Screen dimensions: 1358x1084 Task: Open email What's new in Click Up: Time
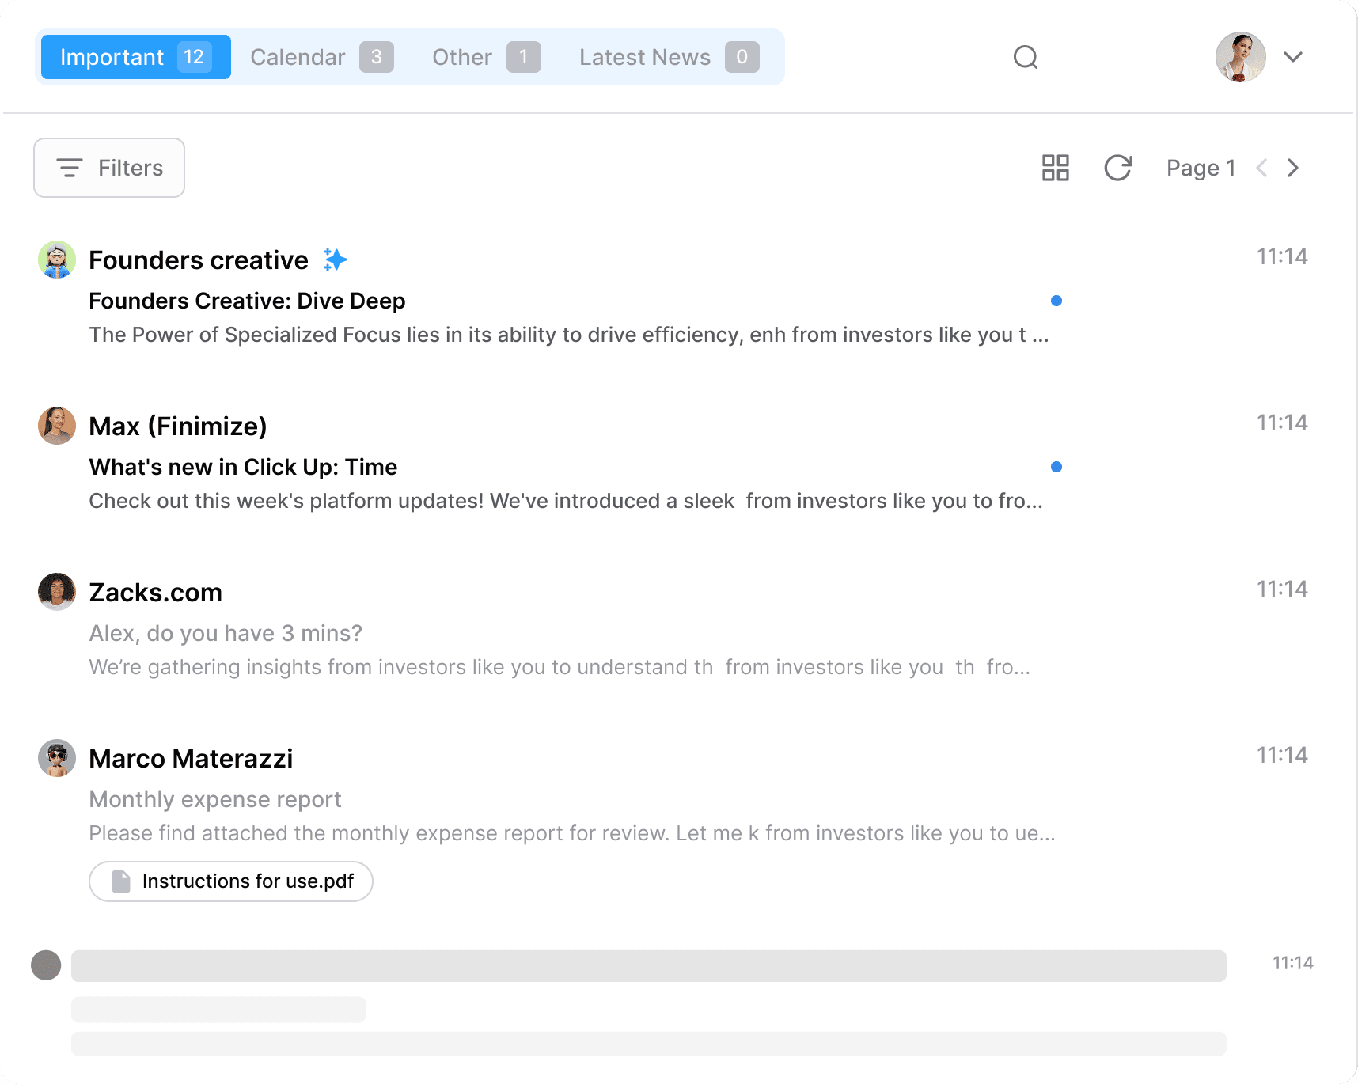(x=243, y=467)
